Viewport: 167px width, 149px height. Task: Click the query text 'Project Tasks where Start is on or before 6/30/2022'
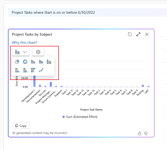coord(53,12)
